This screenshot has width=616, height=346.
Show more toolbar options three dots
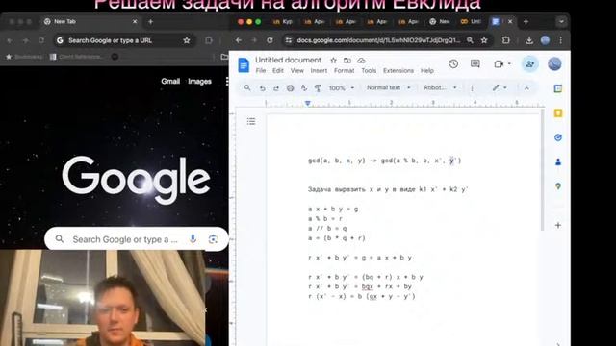pos(472,88)
